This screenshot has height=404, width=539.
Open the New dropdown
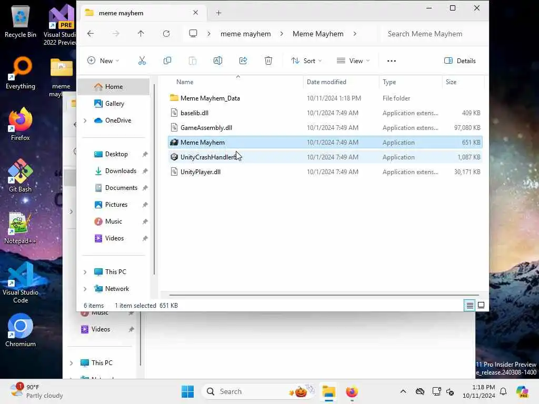tap(103, 61)
